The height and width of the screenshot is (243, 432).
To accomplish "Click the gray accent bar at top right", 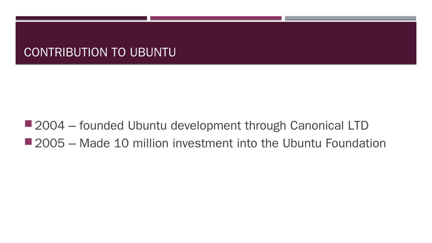I will tap(350, 18).
